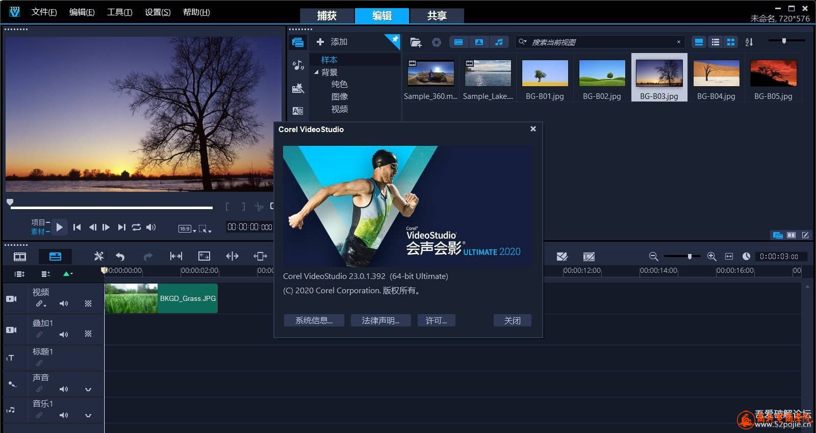Play the preview
The image size is (816, 433).
tap(59, 227)
